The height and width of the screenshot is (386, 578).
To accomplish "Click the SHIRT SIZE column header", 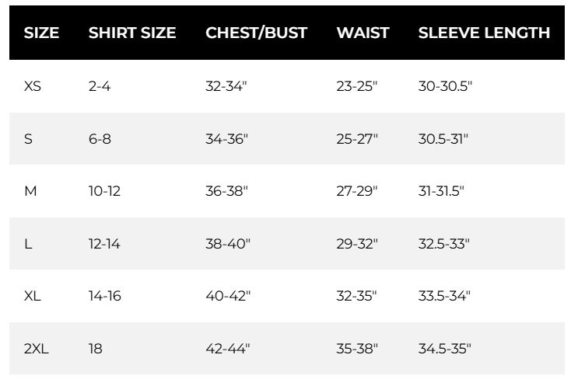I will 132,33.
